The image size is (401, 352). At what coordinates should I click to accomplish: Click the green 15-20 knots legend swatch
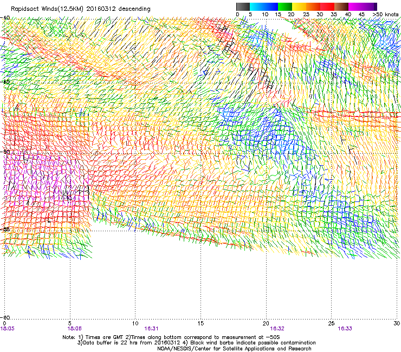pyautogui.click(x=285, y=6)
